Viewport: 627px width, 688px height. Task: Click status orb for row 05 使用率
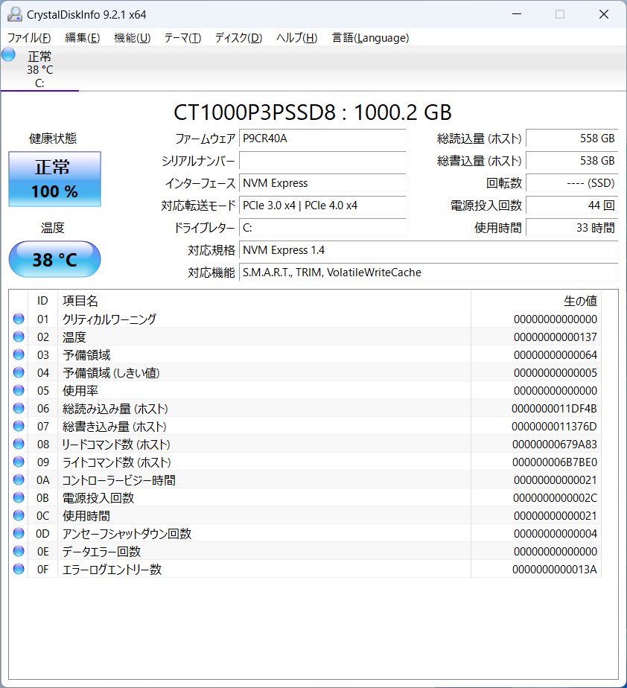19,390
